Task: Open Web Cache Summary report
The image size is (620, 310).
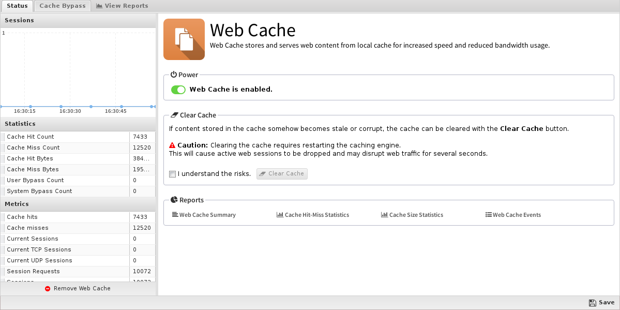Action: [204, 215]
